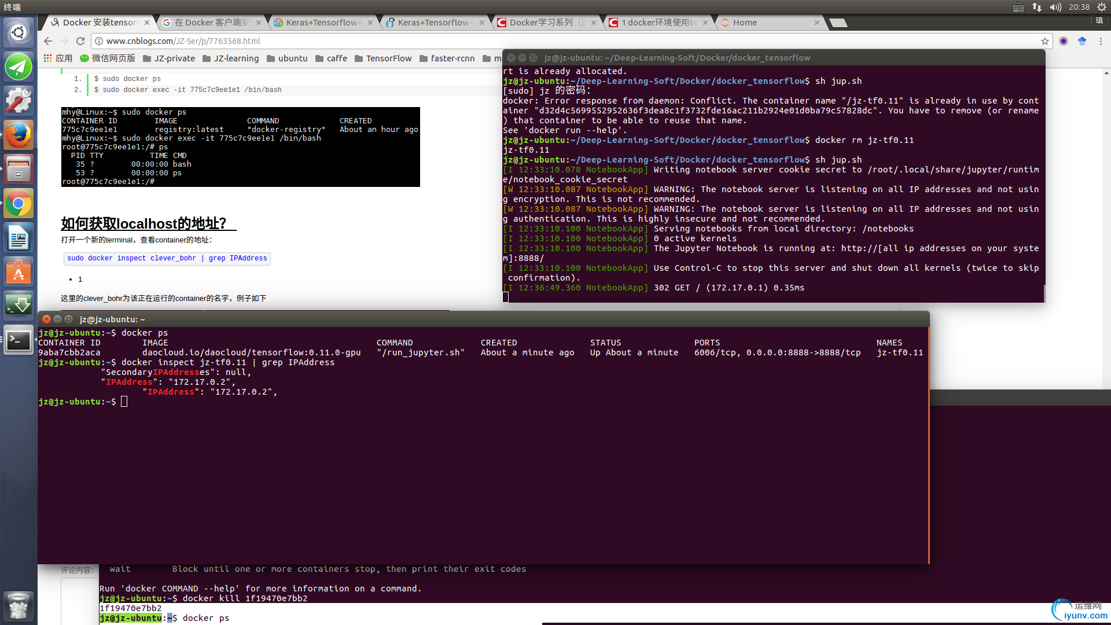Open Ubuntu Software Center launcher

[19, 271]
